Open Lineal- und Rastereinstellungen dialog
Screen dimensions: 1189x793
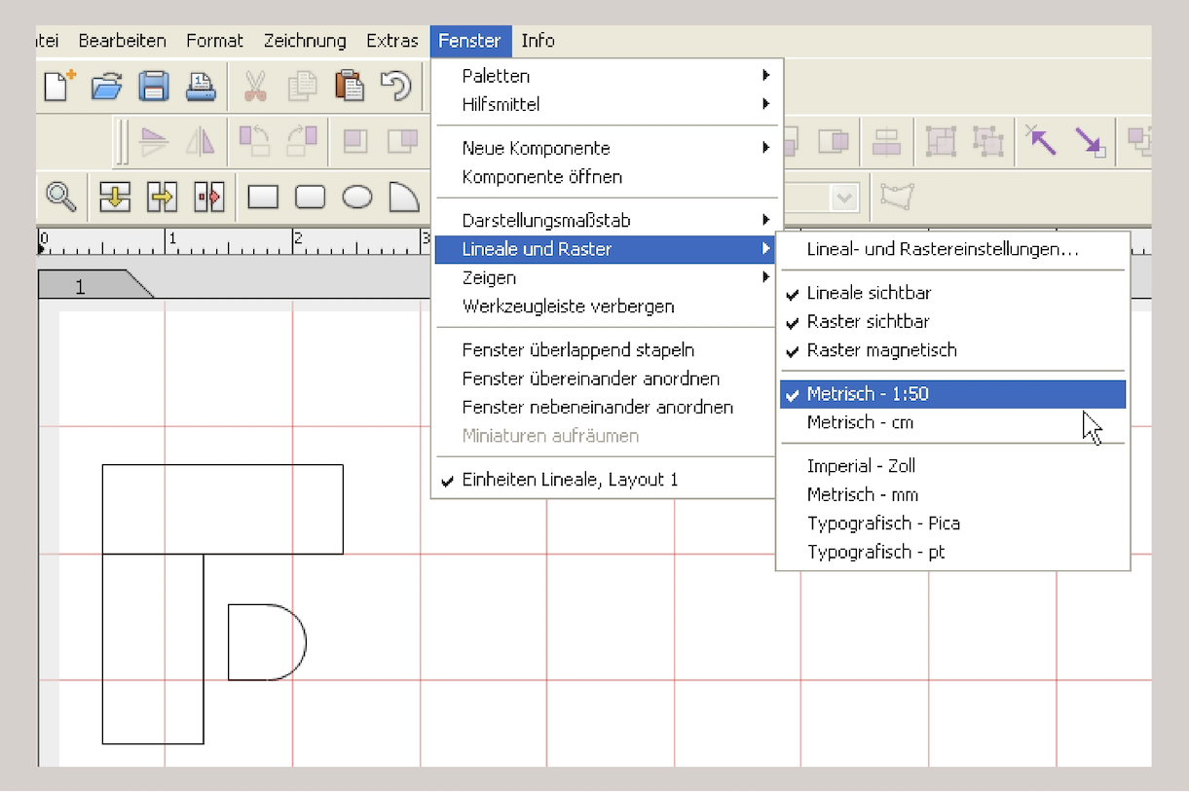pos(942,249)
